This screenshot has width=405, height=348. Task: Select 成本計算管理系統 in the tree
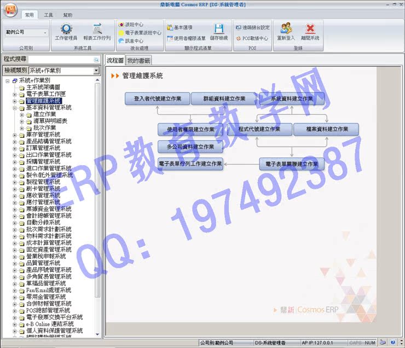click(49, 243)
